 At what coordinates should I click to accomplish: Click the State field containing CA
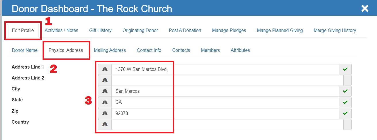click(x=225, y=102)
